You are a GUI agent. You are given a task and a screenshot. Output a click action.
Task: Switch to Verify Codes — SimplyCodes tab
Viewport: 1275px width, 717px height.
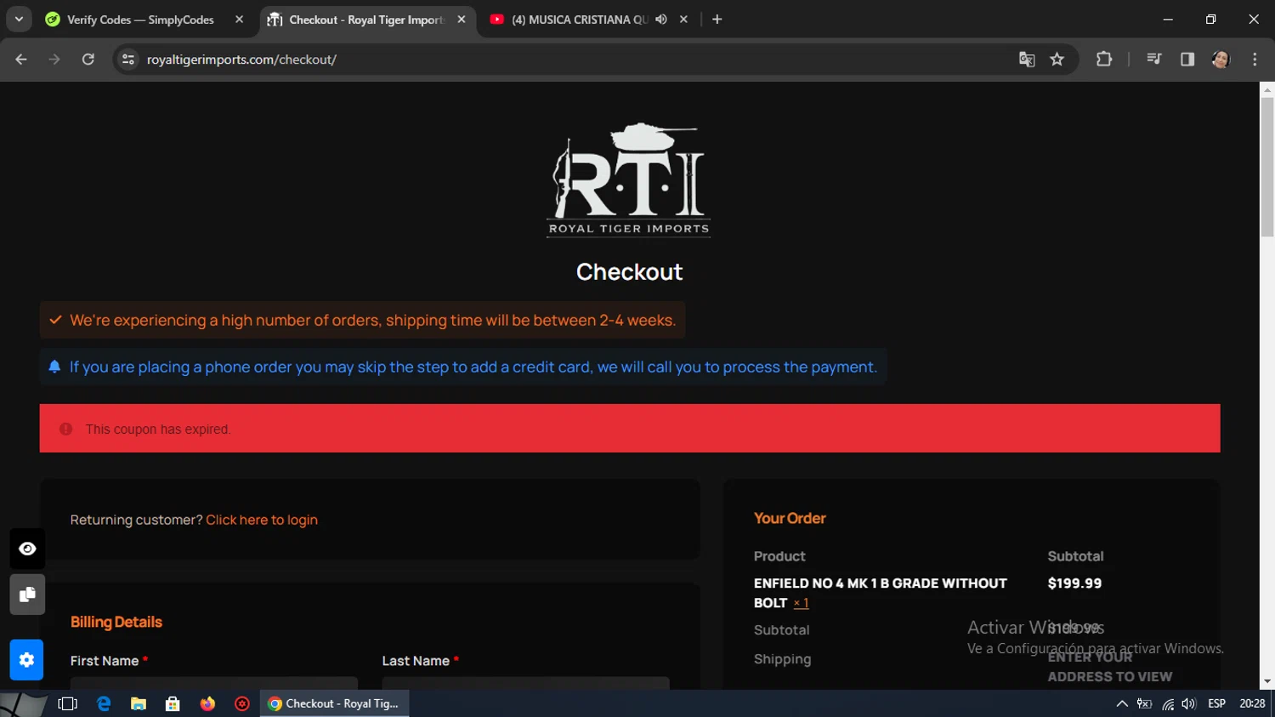(140, 20)
